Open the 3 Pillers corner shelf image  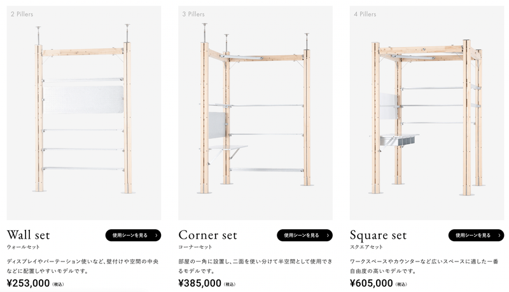click(255, 113)
